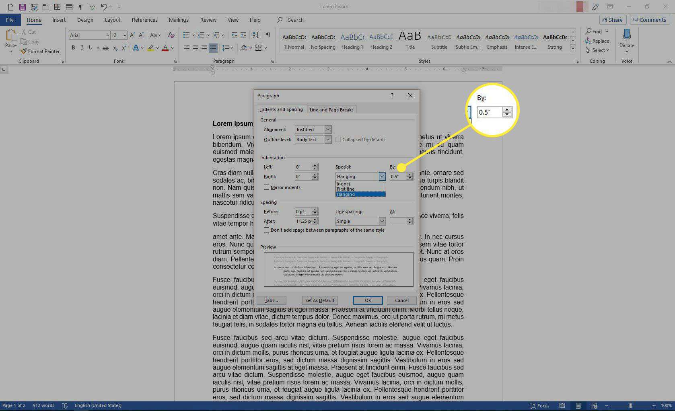Click Cancel in Paragraph dialog

pos(401,300)
